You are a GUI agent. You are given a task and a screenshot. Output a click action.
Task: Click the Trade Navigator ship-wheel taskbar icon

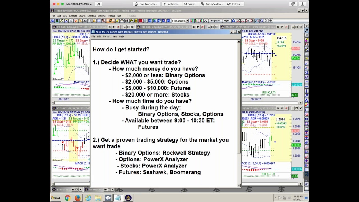(128, 198)
